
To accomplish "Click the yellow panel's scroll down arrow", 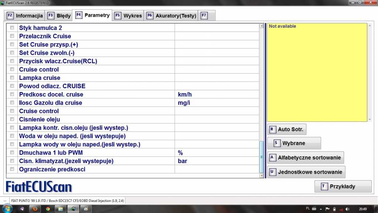I will pos(370,119).
